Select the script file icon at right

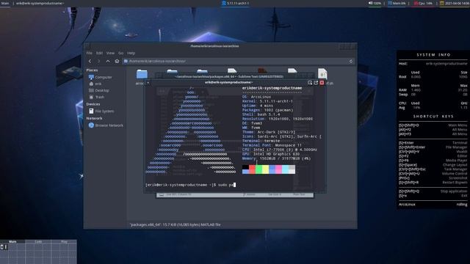click(x=322, y=73)
